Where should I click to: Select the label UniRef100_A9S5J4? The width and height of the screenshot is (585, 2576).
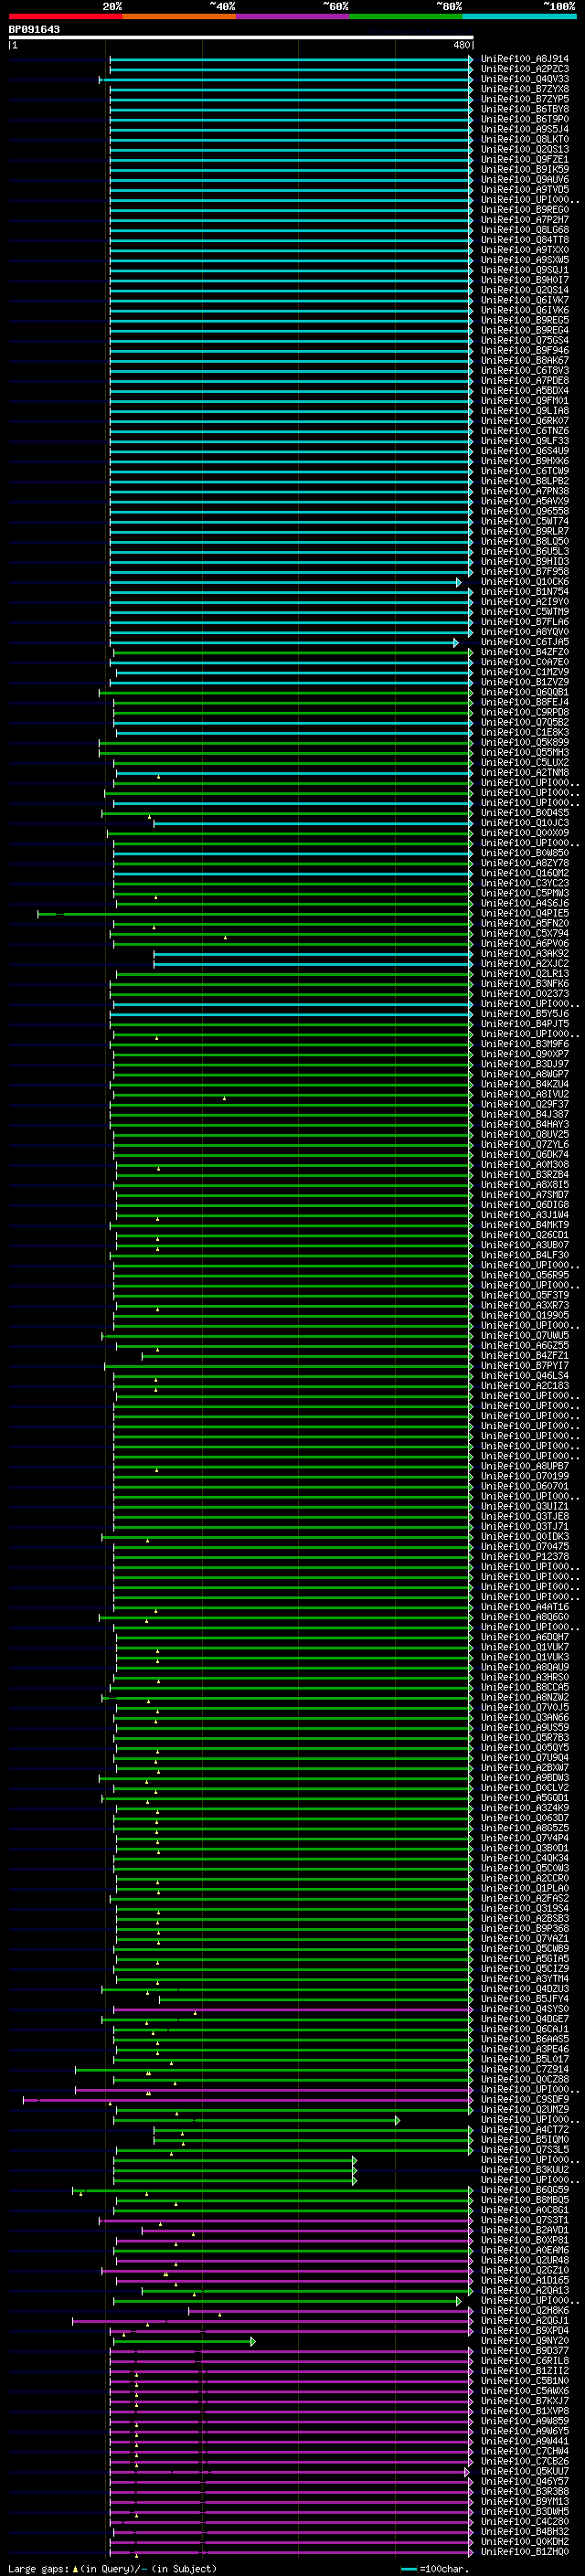click(x=524, y=129)
